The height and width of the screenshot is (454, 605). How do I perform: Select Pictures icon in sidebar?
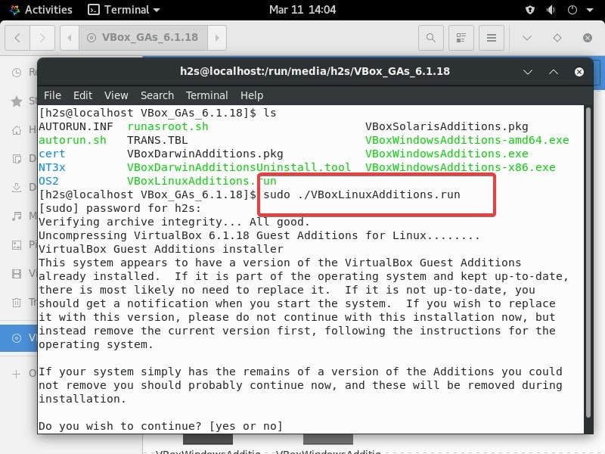point(17,244)
